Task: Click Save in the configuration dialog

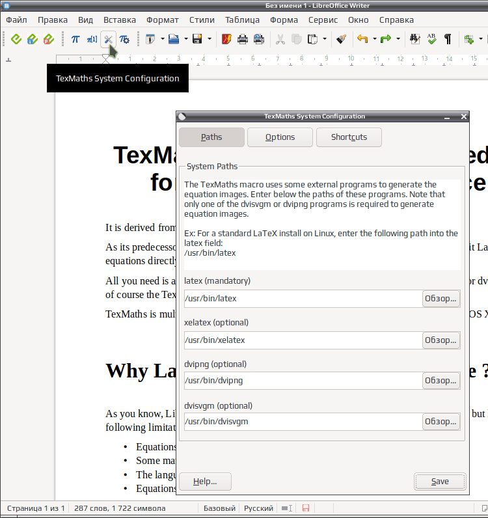Action: click(440, 482)
